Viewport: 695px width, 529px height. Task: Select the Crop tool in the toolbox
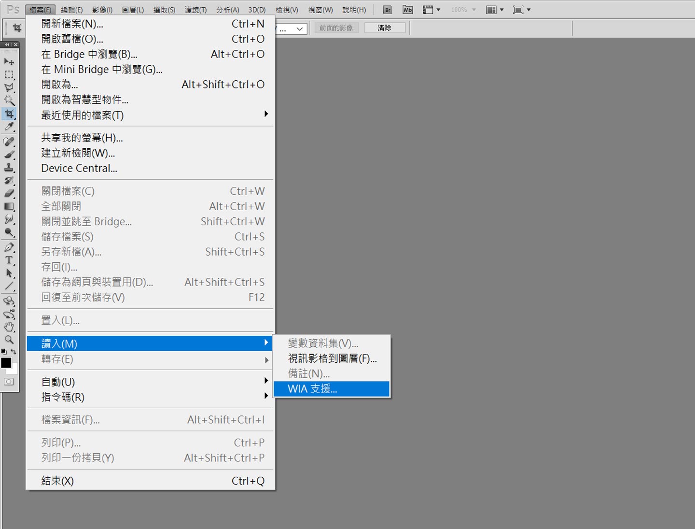pyautogui.click(x=9, y=114)
